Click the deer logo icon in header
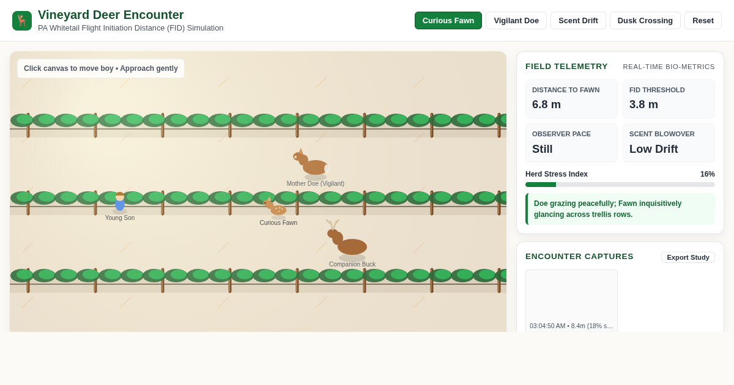734x385 pixels. (22, 21)
